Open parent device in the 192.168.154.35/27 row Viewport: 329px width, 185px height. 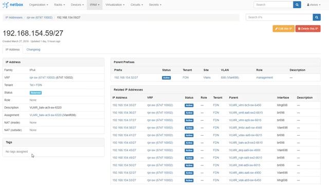245,105
